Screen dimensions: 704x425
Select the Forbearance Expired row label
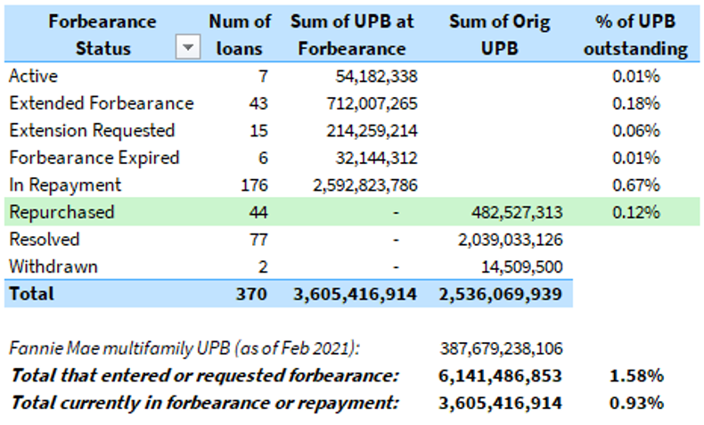[x=94, y=158]
